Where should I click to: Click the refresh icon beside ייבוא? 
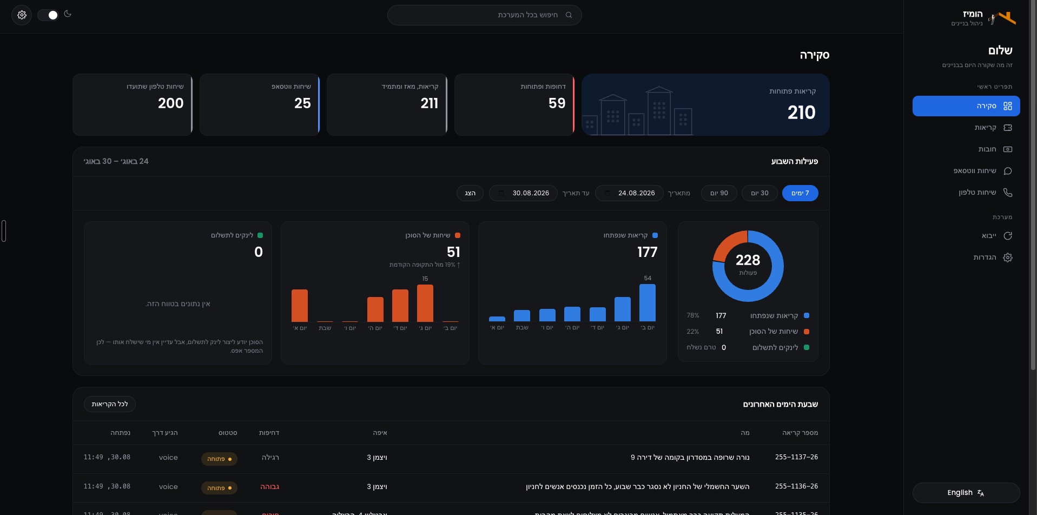(1007, 236)
